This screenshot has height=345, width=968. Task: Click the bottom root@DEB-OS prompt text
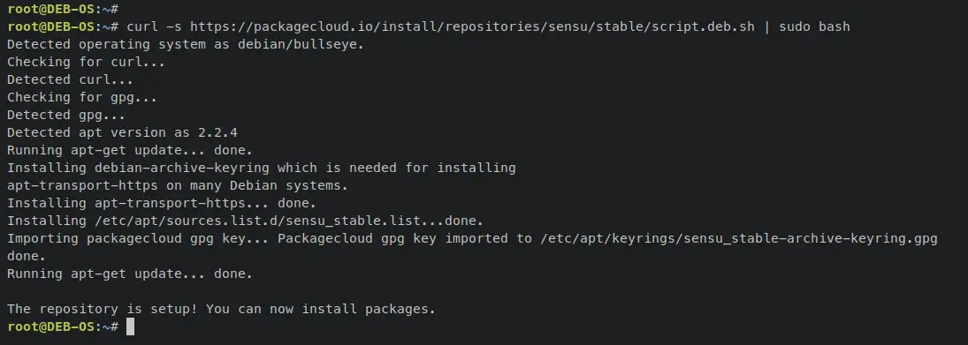pos(63,326)
